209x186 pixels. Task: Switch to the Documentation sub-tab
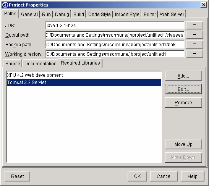(41, 63)
